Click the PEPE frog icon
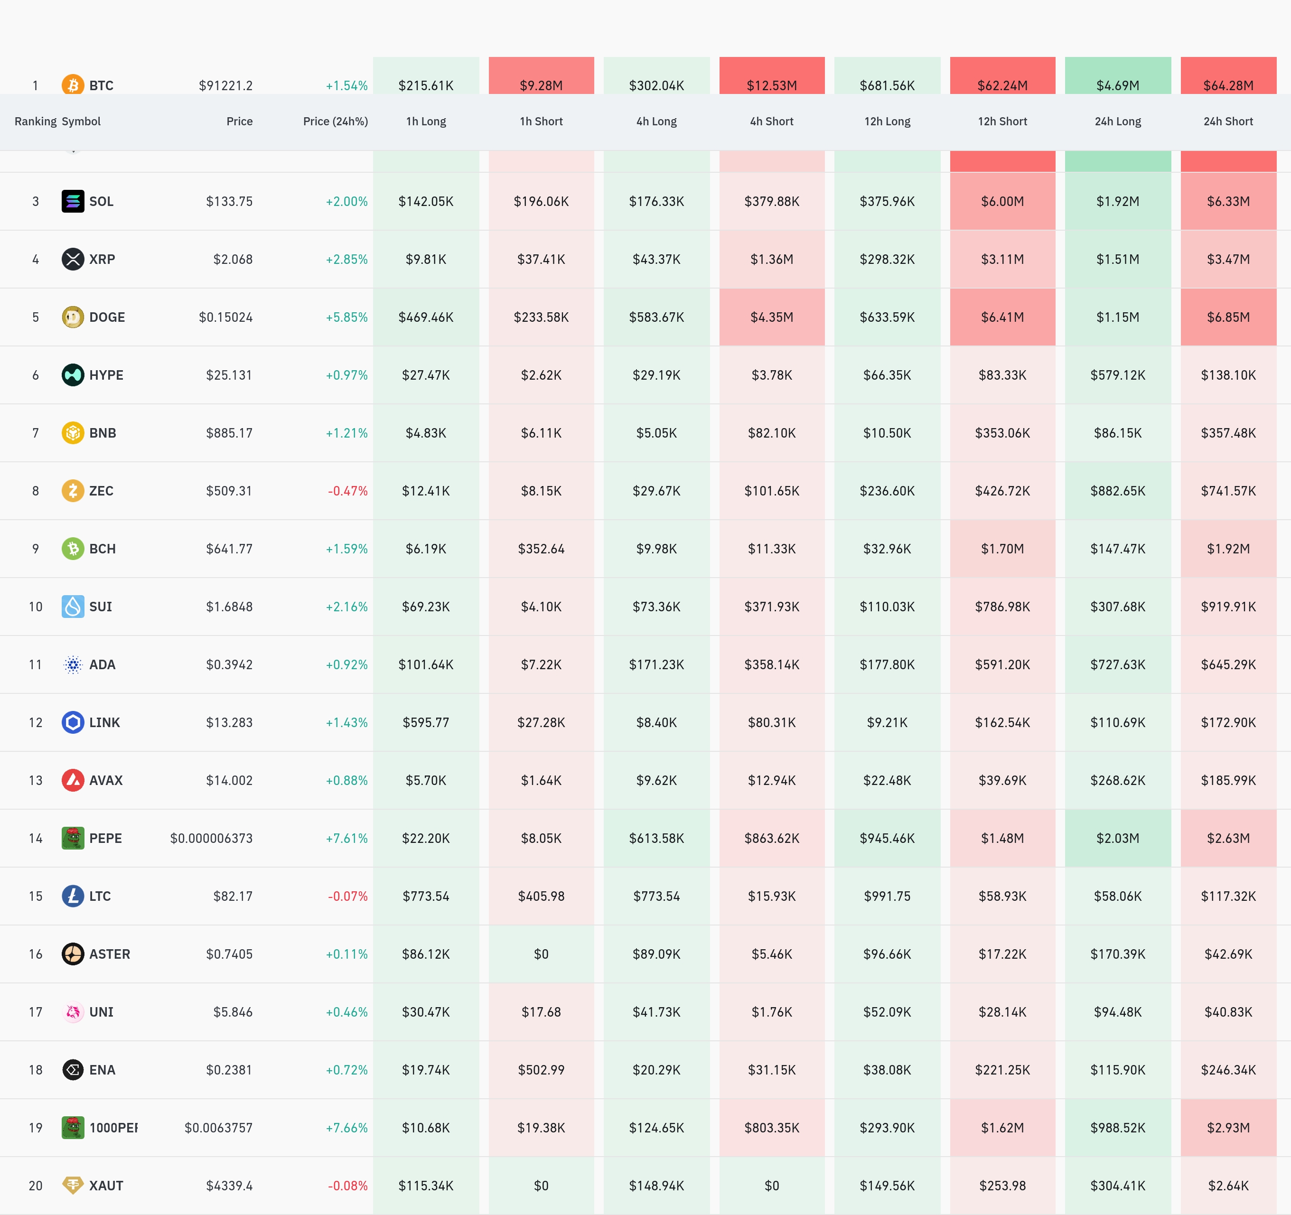 point(73,838)
